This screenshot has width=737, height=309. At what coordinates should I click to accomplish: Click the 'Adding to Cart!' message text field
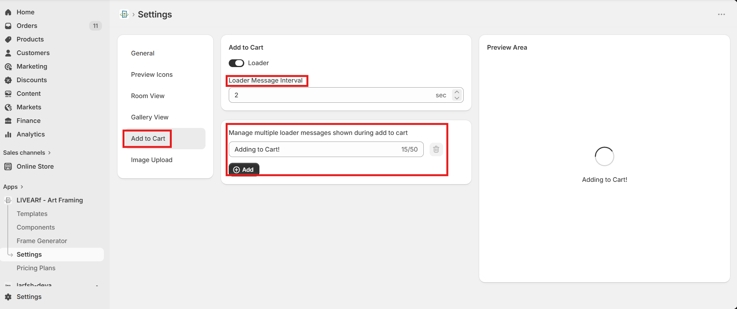[326, 149]
